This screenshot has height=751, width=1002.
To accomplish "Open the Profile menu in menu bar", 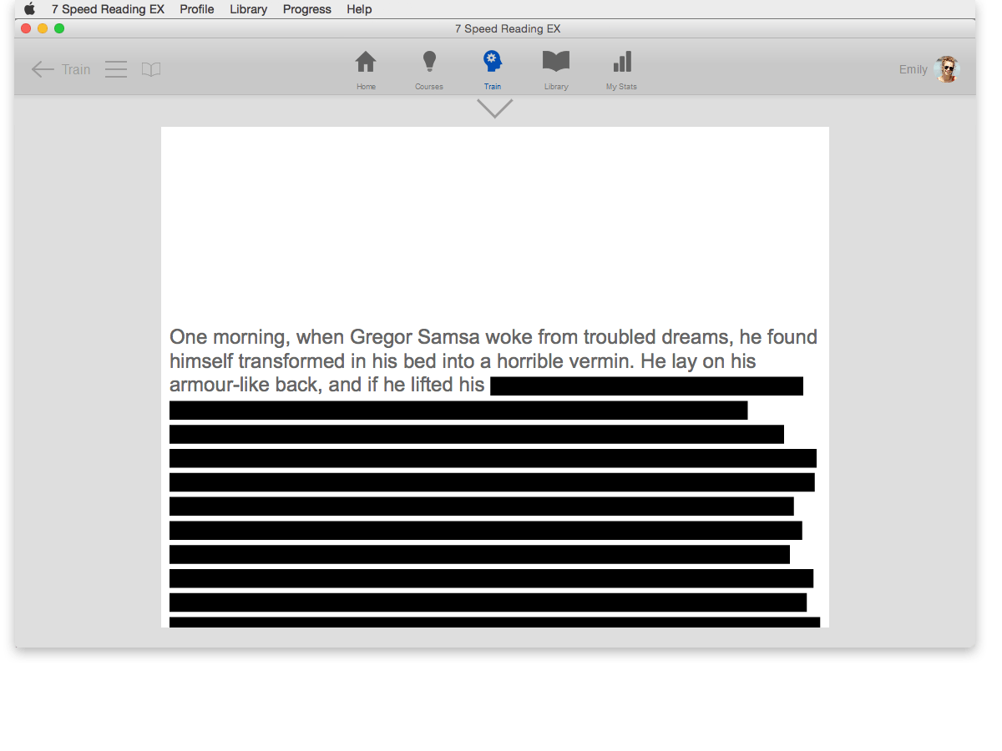I will tap(197, 9).
